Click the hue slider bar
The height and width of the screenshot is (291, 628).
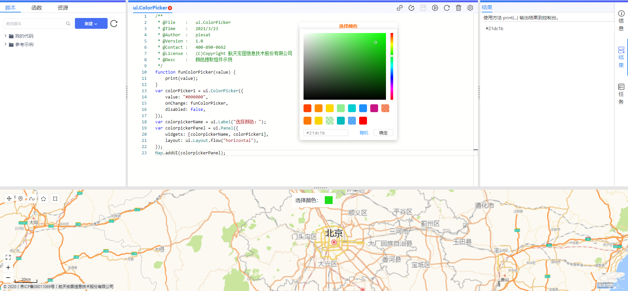pos(392,66)
